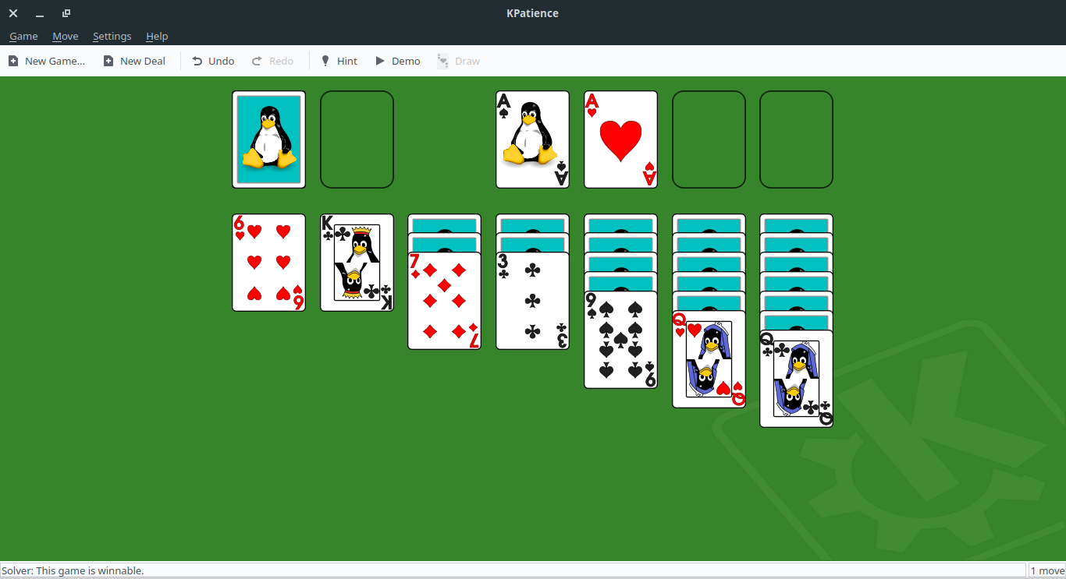Select the Queen of Clubs card

click(796, 379)
